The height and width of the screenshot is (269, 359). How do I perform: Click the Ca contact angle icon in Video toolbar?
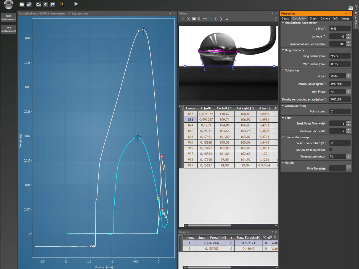[226, 19]
